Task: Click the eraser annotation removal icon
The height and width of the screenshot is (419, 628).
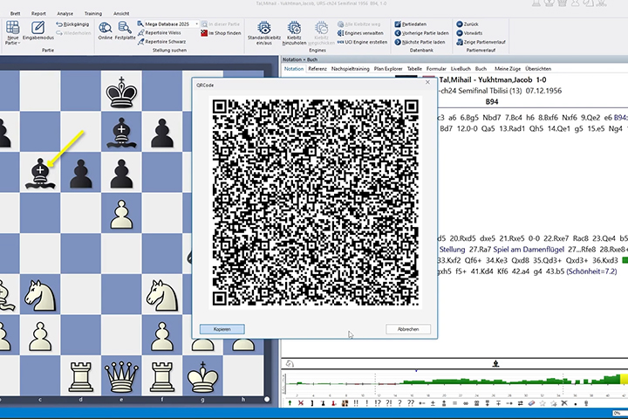Action: pos(531,403)
